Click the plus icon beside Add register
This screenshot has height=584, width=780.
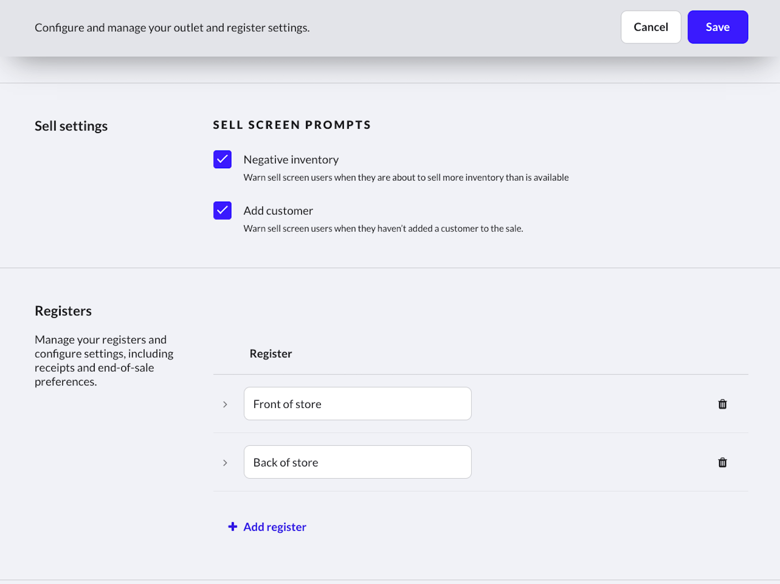pyautogui.click(x=233, y=527)
